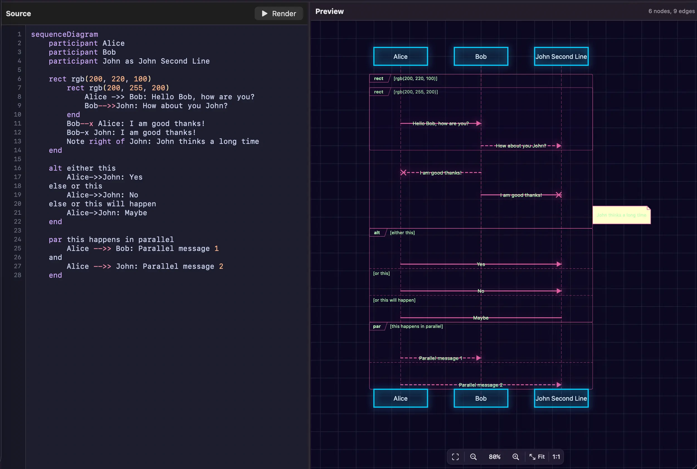Select the top John Second Line box
Screen dimensions: 697x469
(561, 56)
